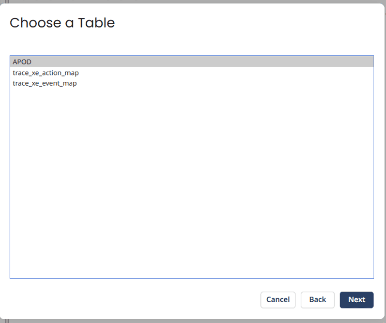Screen dimensions: 386x323
Task: Select trace_xe_action_map in the table list
Action: [x=46, y=73]
